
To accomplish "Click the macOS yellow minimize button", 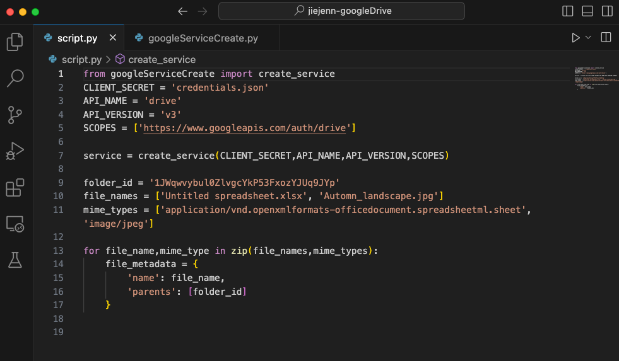I will point(23,12).
